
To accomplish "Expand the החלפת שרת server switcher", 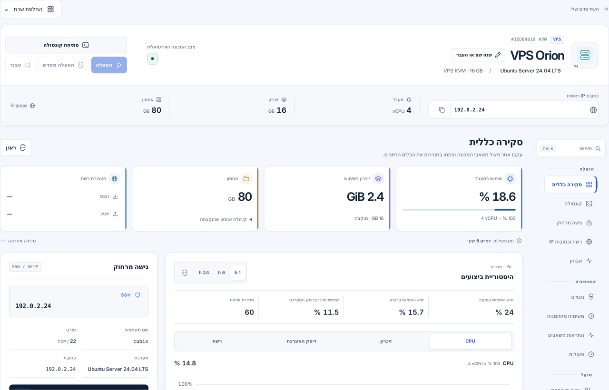I will (x=30, y=9).
